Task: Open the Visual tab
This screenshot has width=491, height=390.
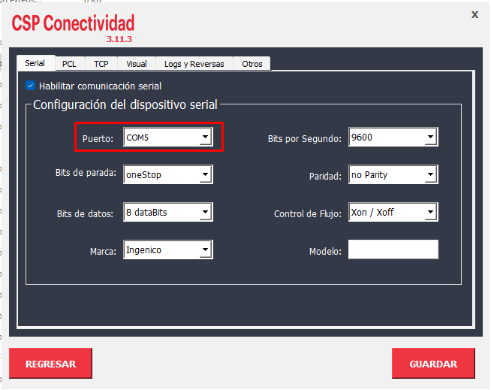Action: 136,64
